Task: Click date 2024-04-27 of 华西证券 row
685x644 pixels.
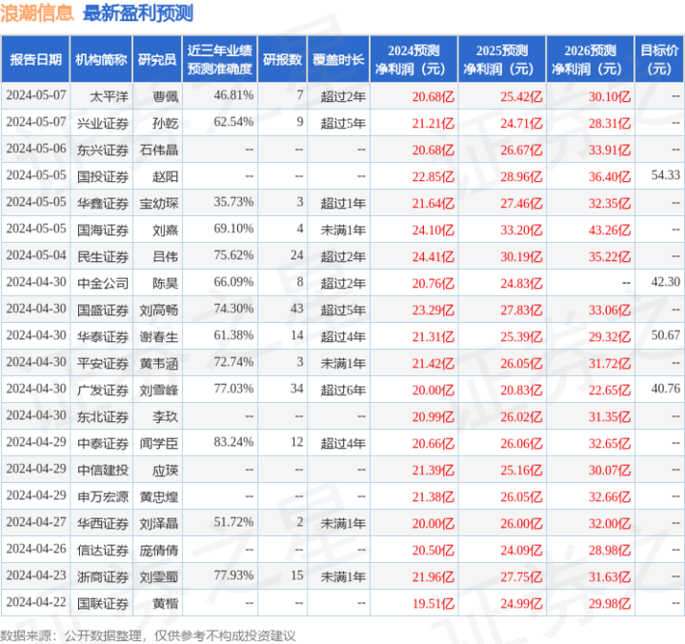Action: point(36,522)
